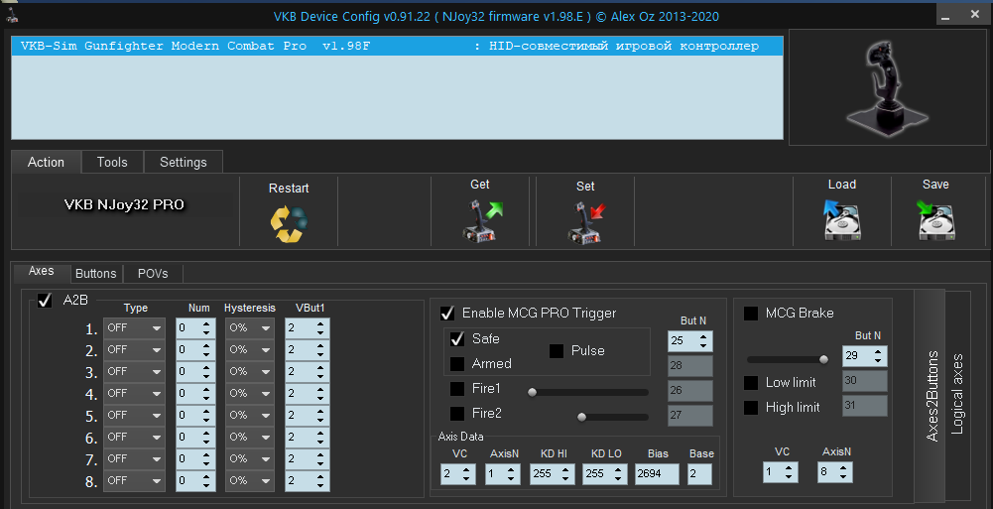Enable the MCG Brake checkbox
993x509 pixels.
click(751, 314)
